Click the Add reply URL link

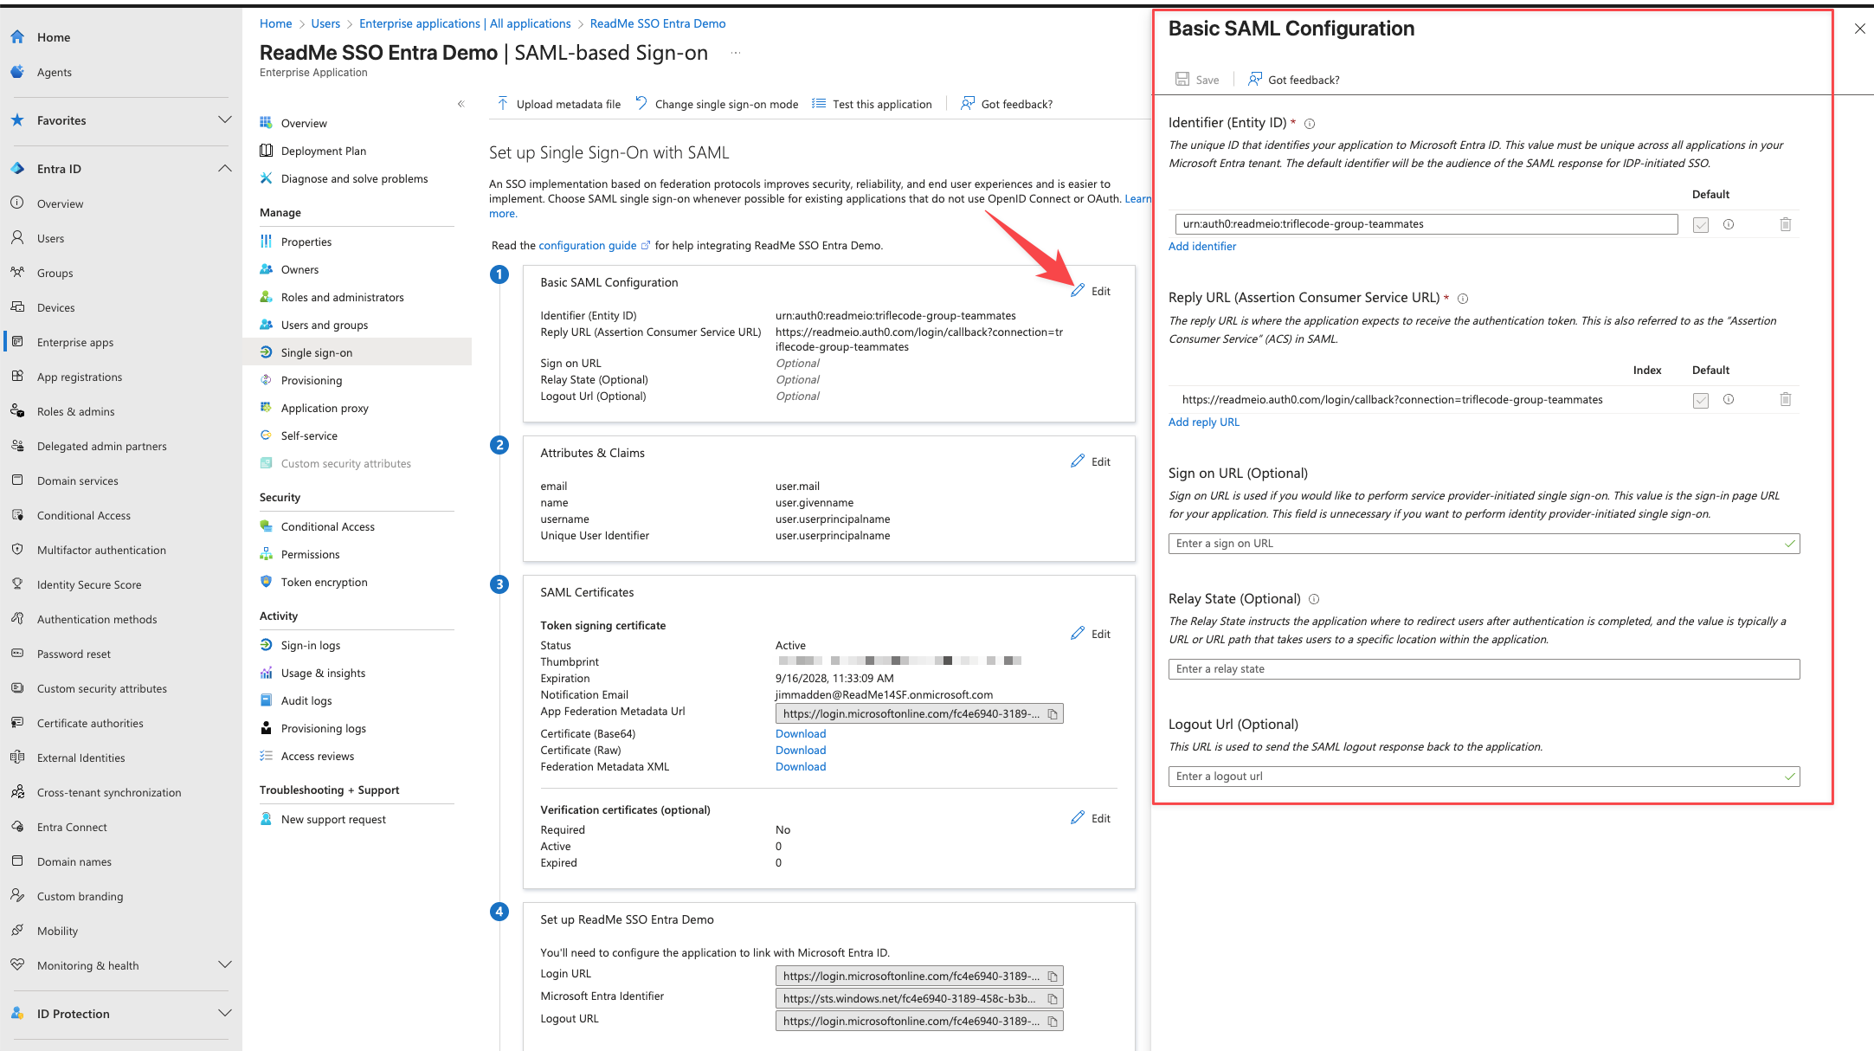click(x=1204, y=422)
